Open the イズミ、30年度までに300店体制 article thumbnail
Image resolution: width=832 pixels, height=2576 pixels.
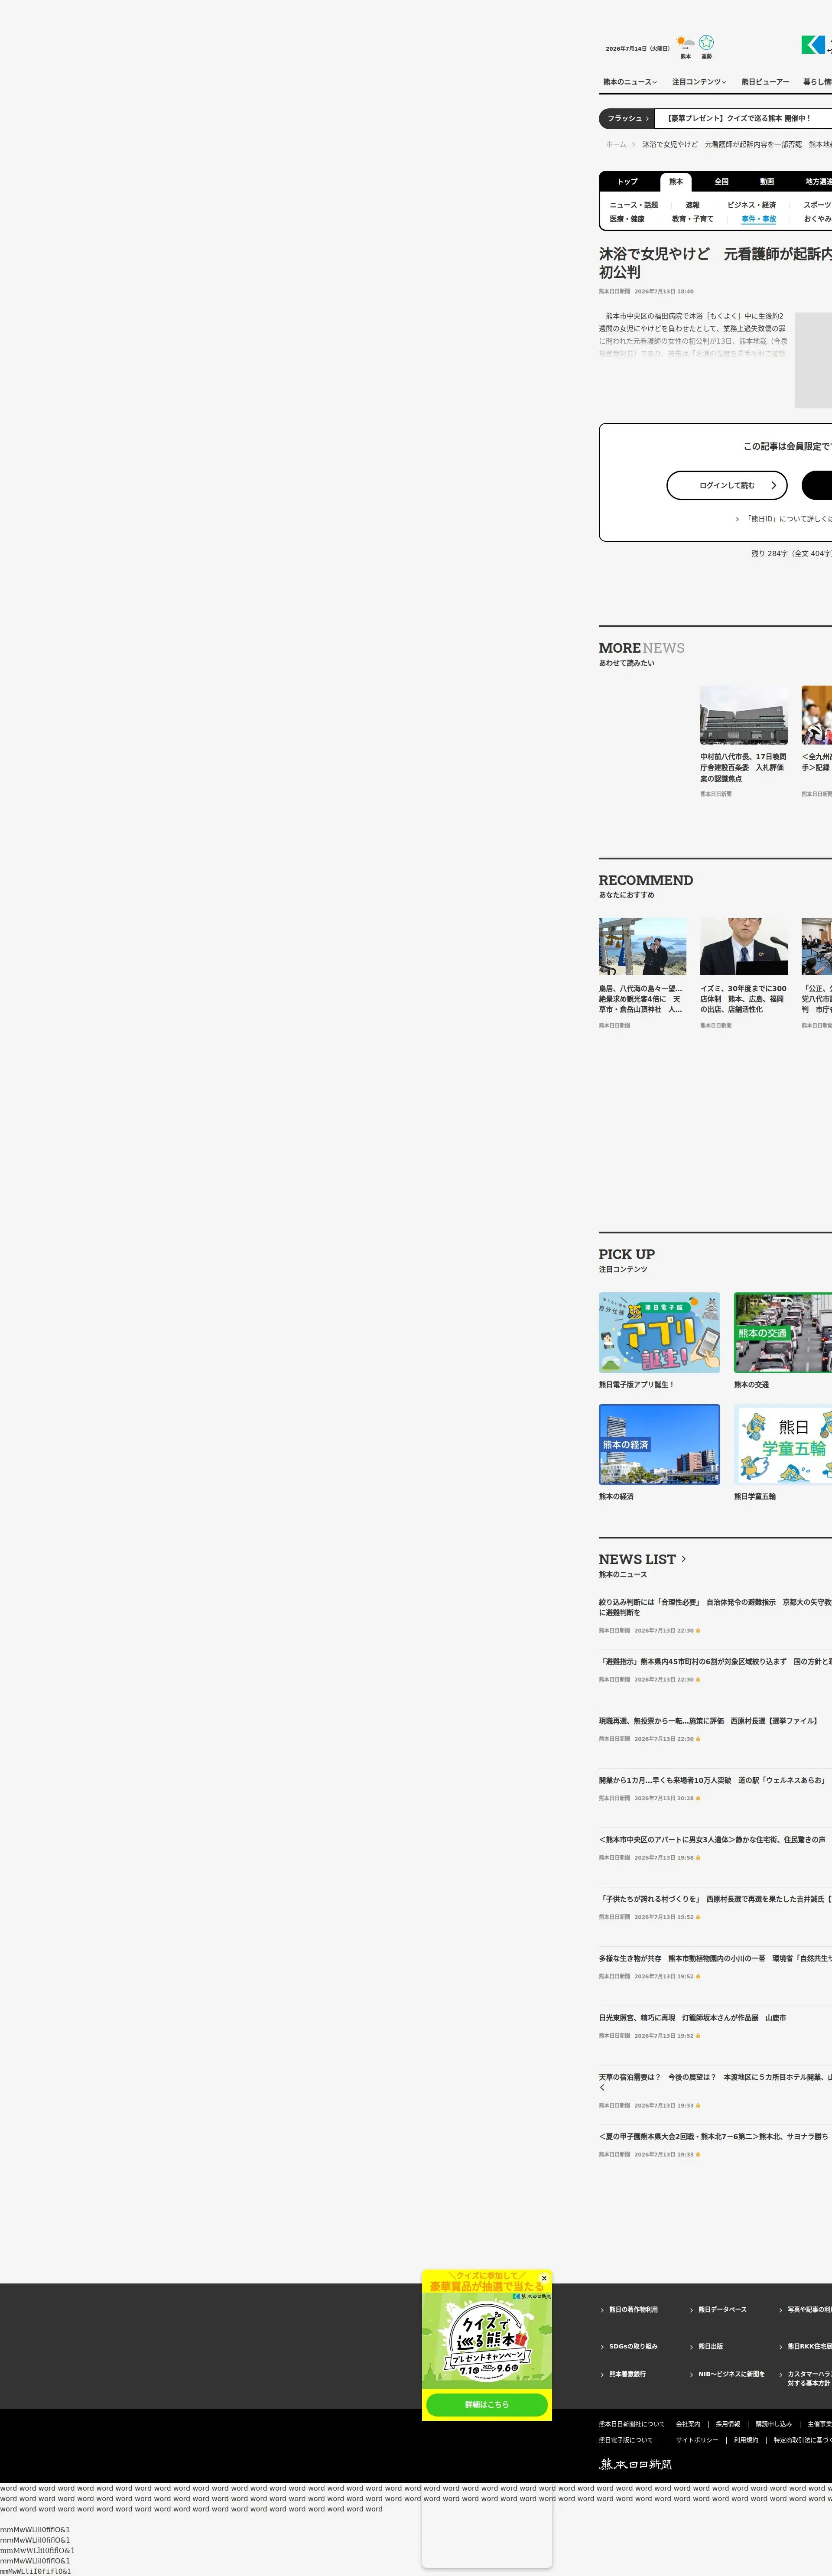(744, 946)
